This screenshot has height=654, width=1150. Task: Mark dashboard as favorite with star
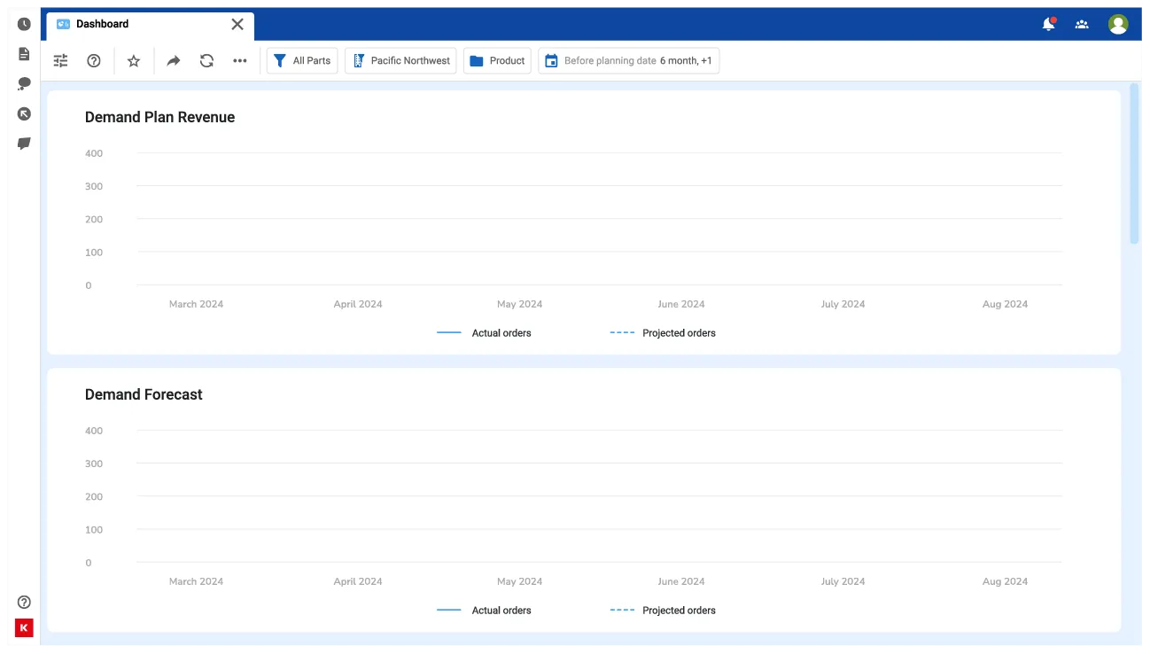[134, 60]
